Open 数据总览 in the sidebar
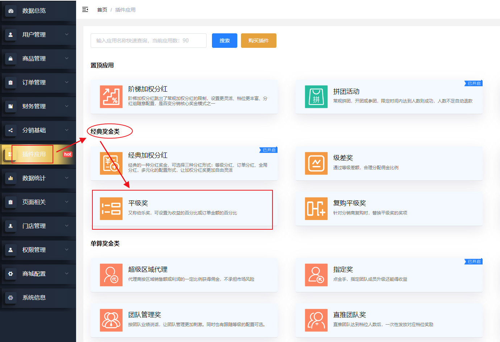Viewport: 500px width, 342px height. pos(34,11)
